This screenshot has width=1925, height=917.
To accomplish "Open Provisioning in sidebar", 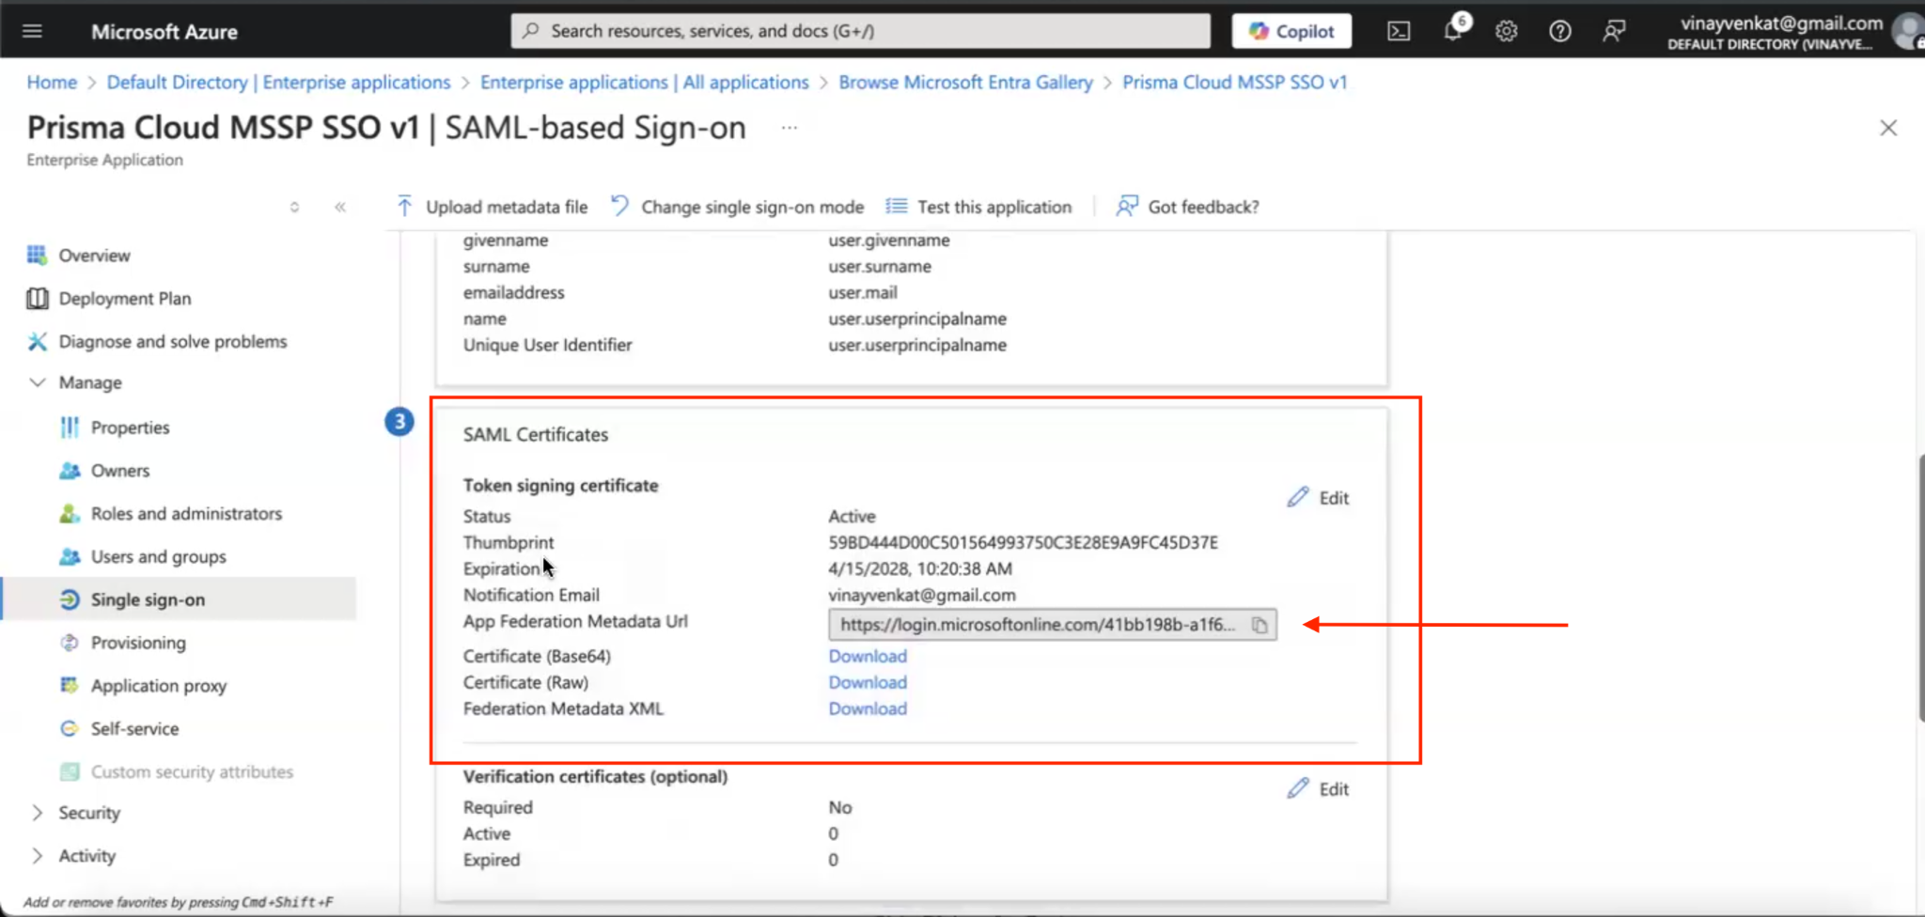I will coord(138,643).
